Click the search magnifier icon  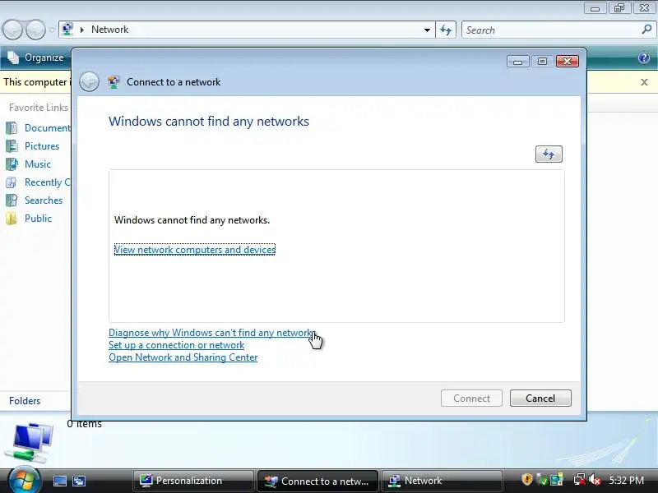(646, 30)
